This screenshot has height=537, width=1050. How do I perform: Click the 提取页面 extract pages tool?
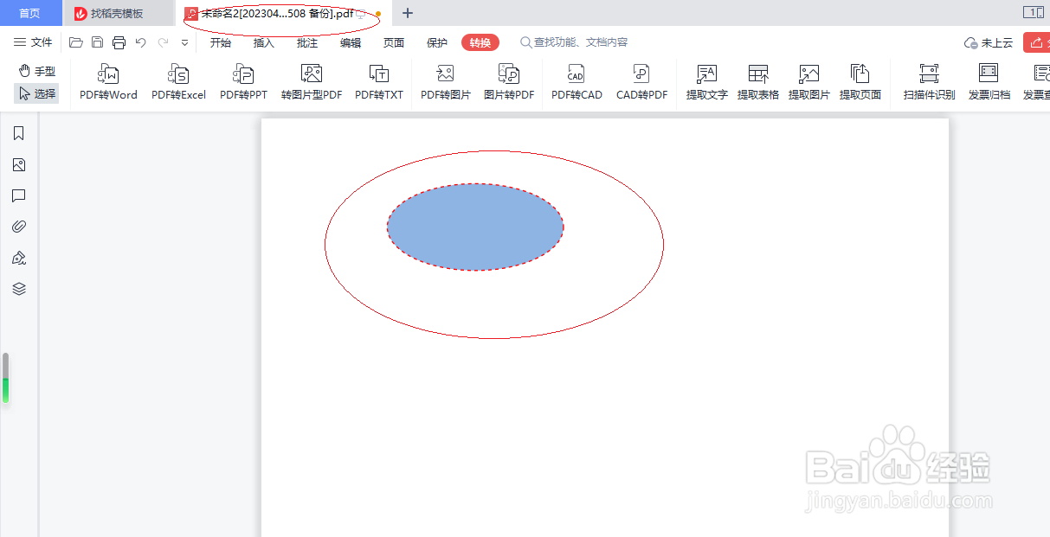click(860, 82)
